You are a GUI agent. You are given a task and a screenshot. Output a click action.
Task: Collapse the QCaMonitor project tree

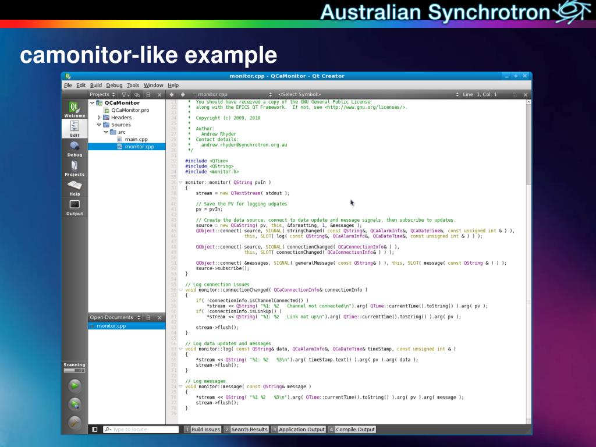tap(92, 103)
